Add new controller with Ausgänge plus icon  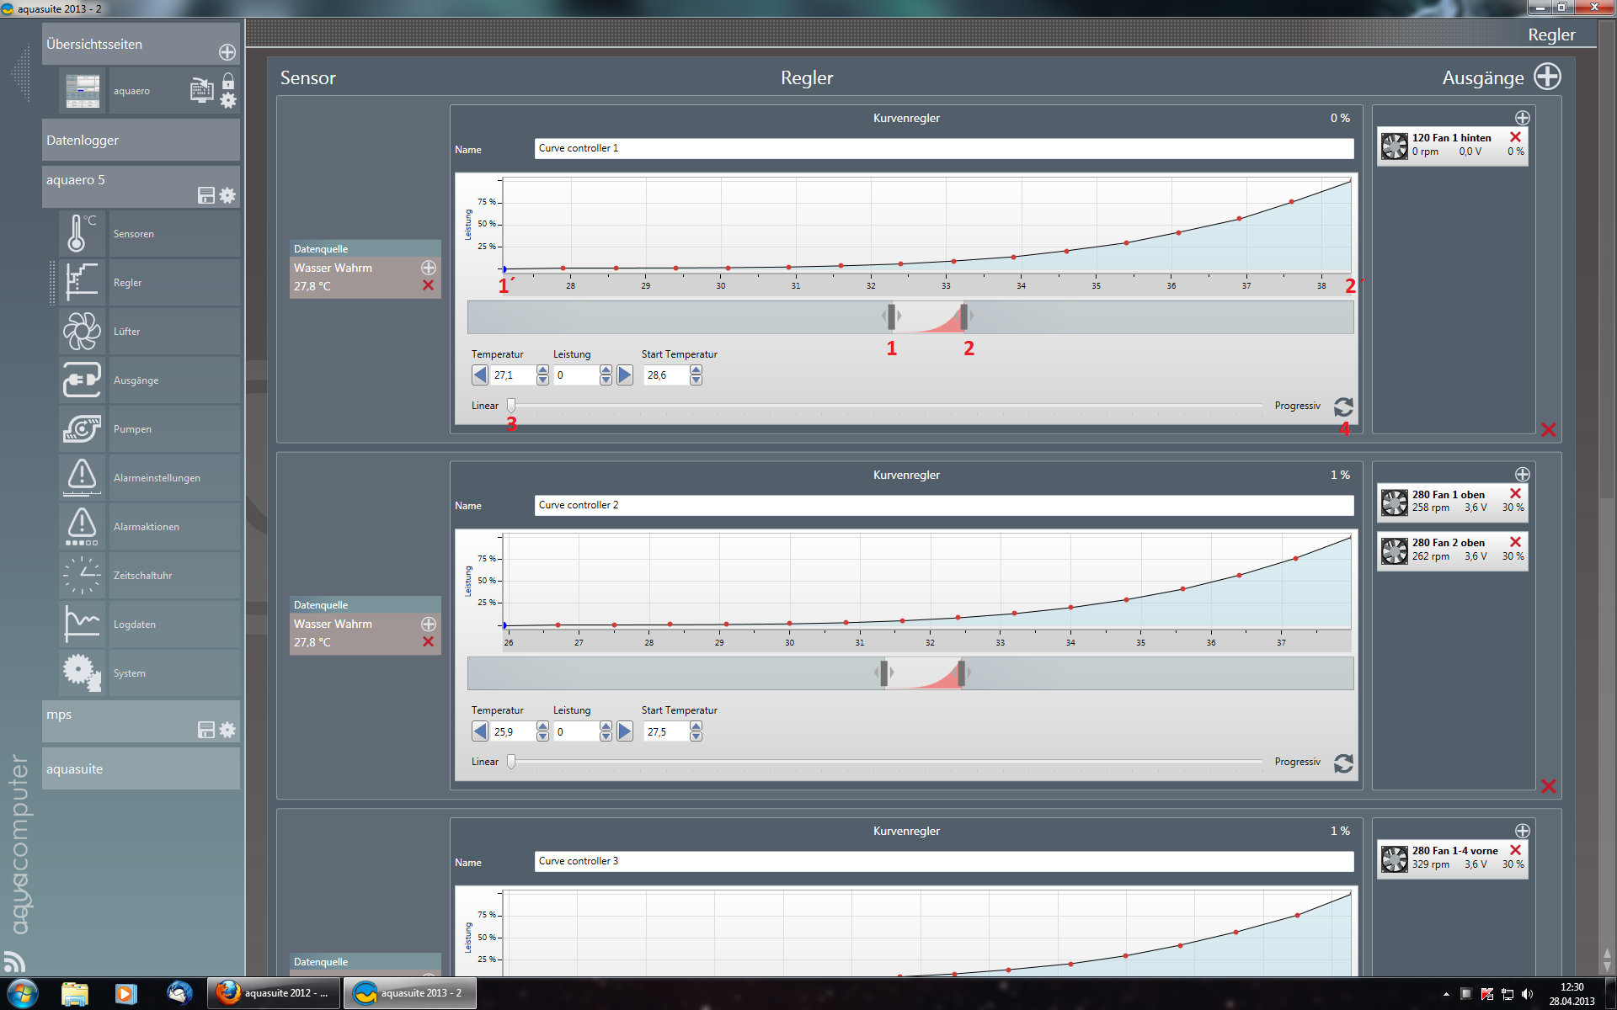[x=1547, y=77]
